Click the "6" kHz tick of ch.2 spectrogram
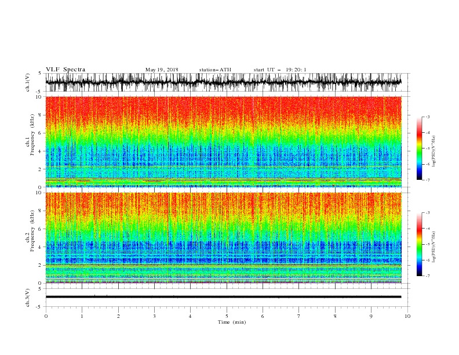 (41, 229)
